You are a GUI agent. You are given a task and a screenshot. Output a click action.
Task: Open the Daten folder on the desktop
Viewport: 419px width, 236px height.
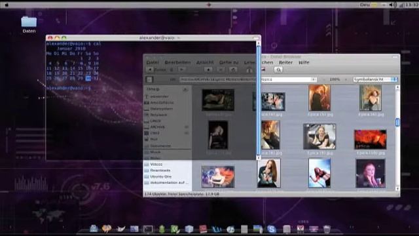click(29, 24)
